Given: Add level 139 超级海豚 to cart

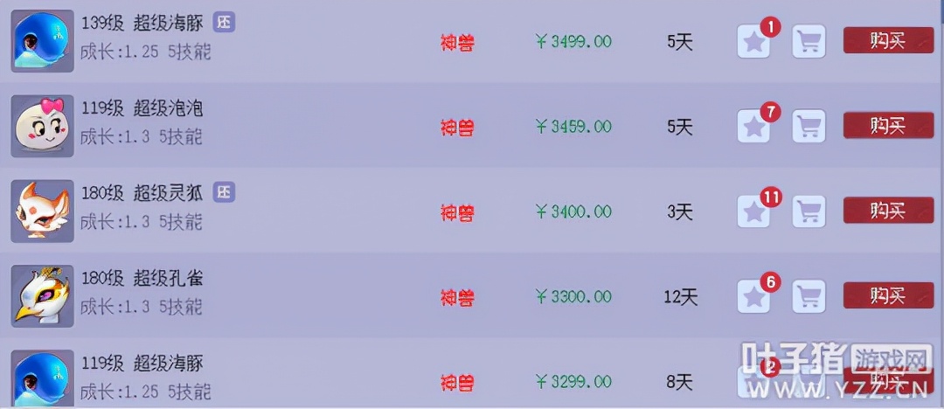Looking at the screenshot, I should pos(809,42).
